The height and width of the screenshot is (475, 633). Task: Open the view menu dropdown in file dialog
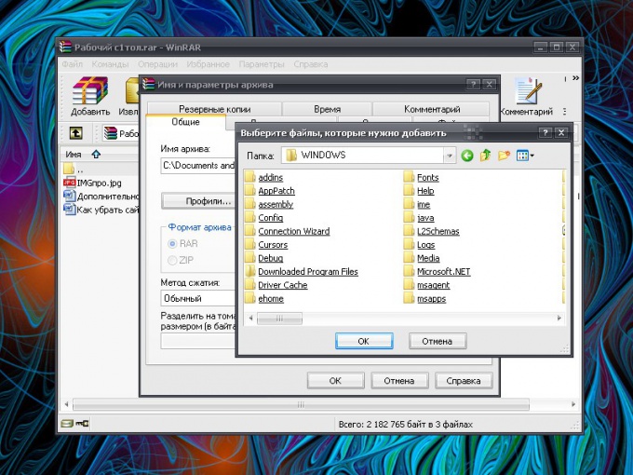pos(526,156)
